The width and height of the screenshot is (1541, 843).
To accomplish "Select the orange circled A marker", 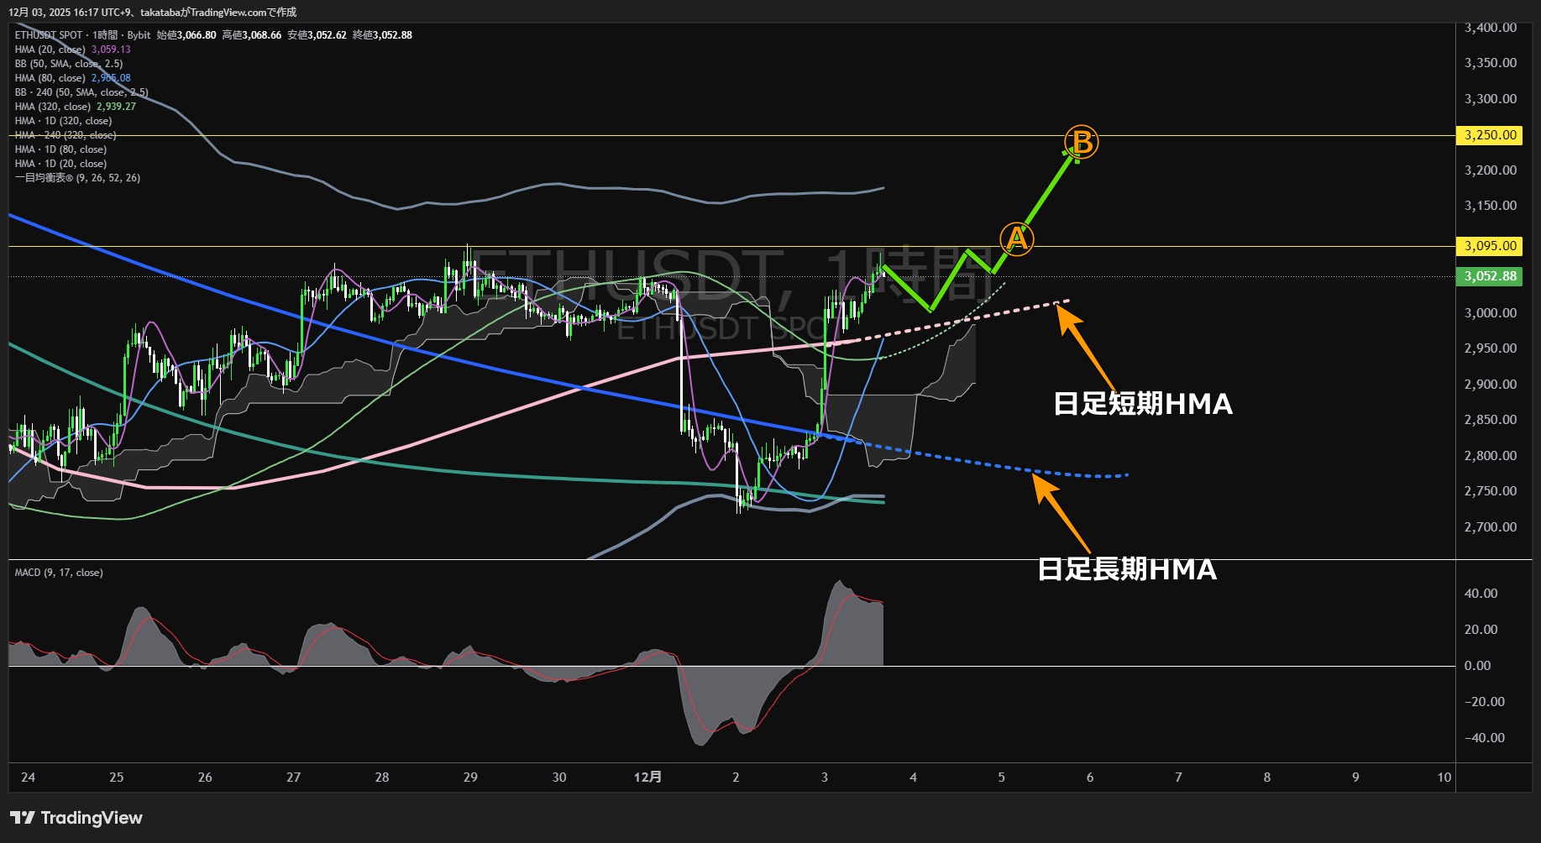I will pyautogui.click(x=1016, y=239).
